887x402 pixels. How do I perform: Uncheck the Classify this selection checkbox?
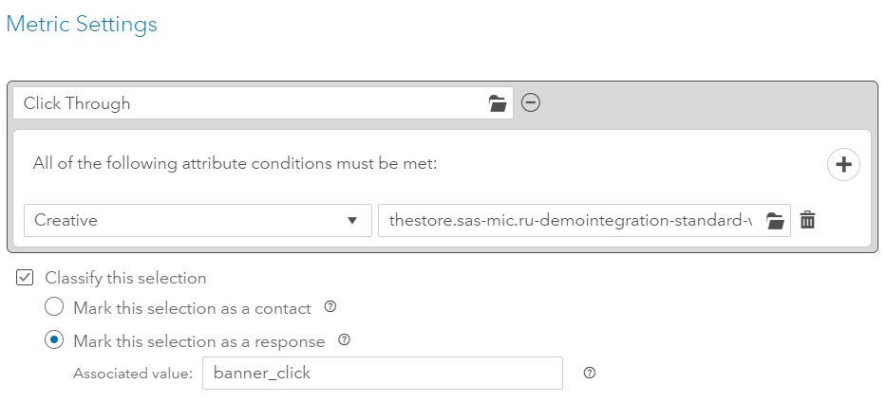point(26,278)
